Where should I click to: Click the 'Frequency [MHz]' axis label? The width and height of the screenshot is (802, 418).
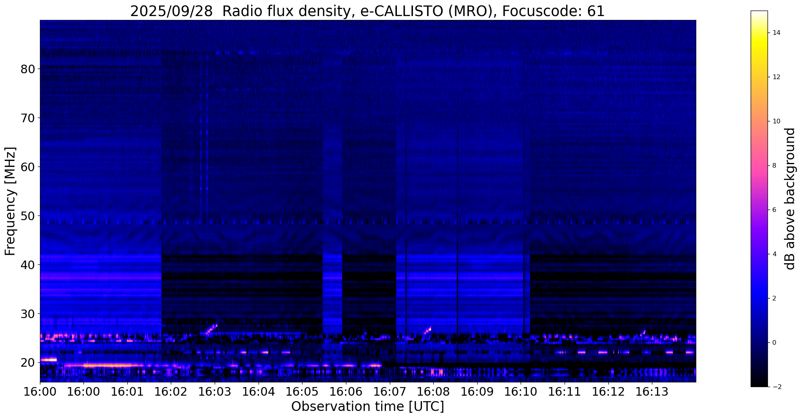tap(10, 201)
